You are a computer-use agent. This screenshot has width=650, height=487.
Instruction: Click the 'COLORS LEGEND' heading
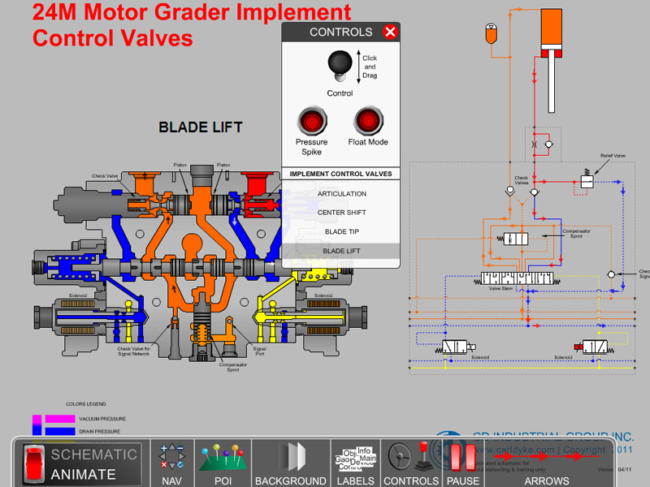click(x=86, y=403)
